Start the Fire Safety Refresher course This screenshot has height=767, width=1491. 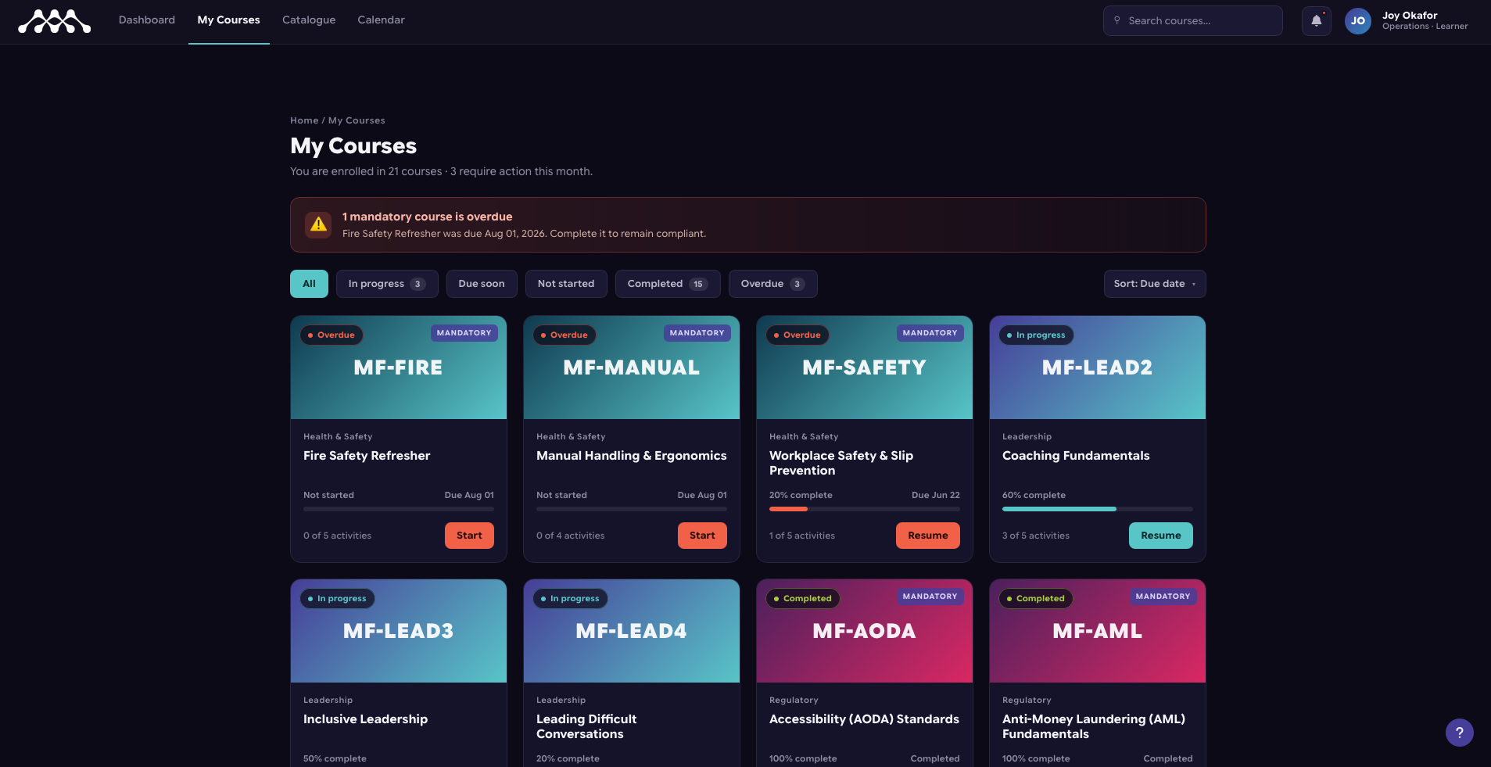[469, 536]
